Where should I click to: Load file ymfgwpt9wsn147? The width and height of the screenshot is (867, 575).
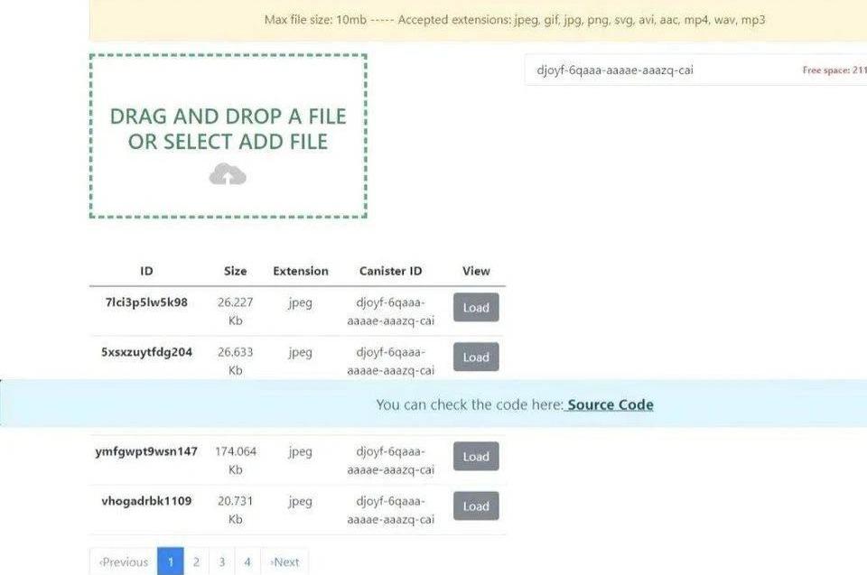point(475,457)
